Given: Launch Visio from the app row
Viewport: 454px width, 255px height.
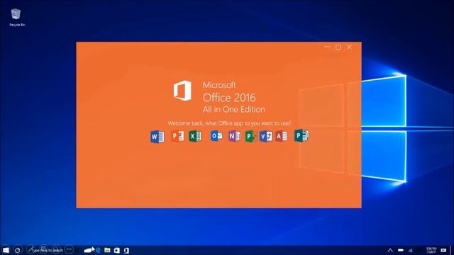Looking at the screenshot, I should click(265, 136).
